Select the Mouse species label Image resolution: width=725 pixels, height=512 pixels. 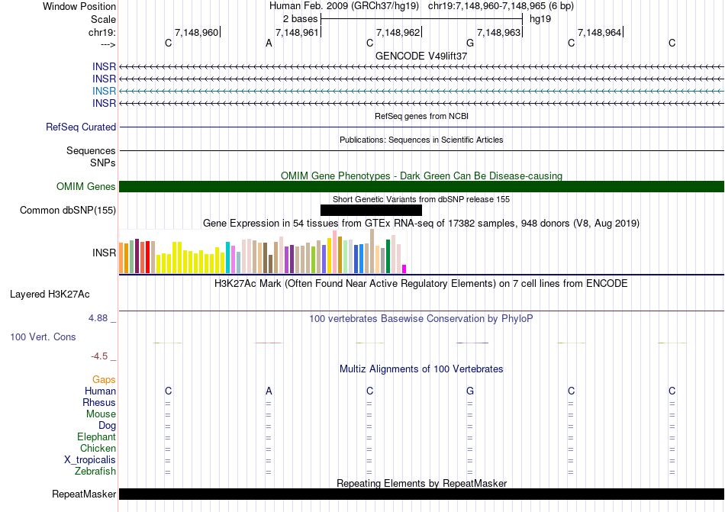[x=101, y=414]
